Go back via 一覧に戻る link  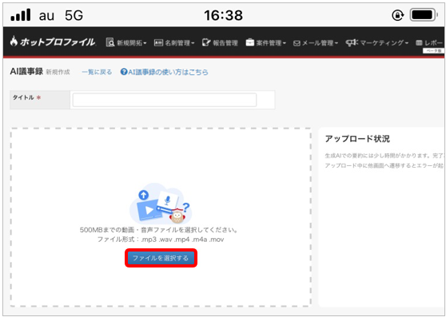click(97, 72)
